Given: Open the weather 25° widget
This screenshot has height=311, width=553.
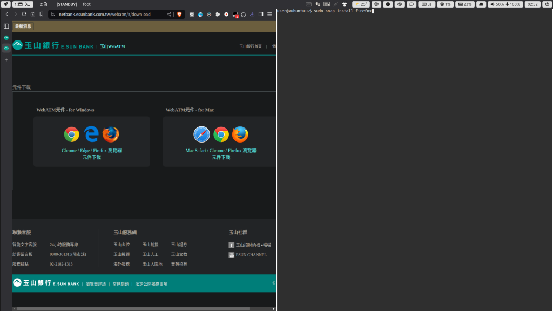Looking at the screenshot, I should tap(361, 4).
